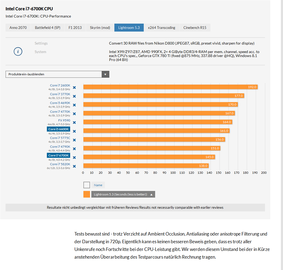This screenshot has width=283, height=270.
Task: Open Core i7 3770K link
Action: click(60, 94)
